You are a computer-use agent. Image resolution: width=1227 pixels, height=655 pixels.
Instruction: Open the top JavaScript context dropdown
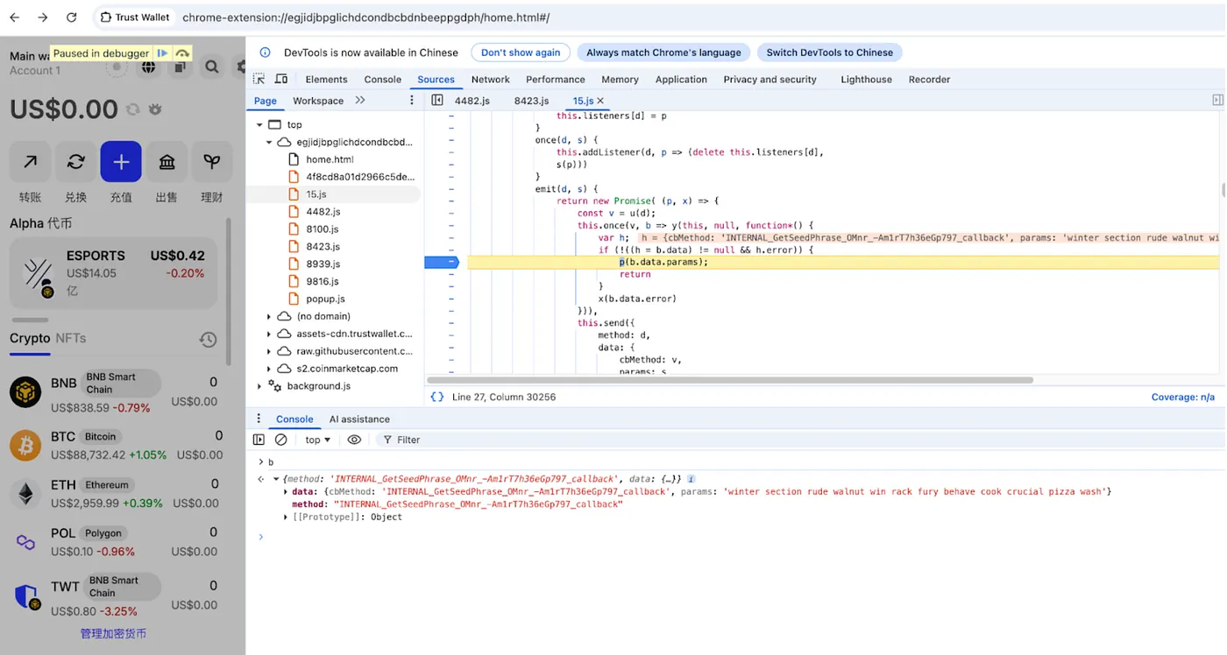click(317, 440)
